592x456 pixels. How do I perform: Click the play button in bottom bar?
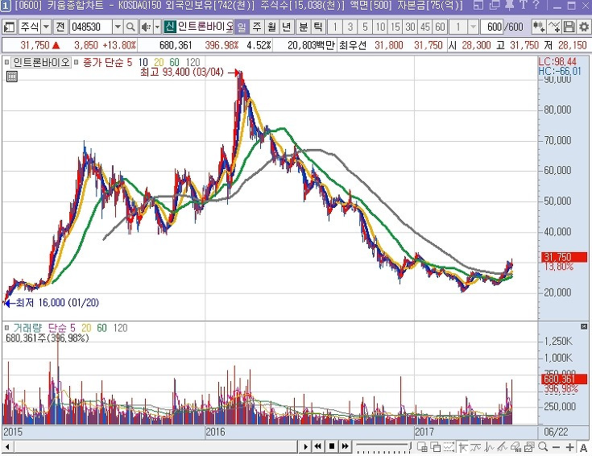[x=305, y=446]
